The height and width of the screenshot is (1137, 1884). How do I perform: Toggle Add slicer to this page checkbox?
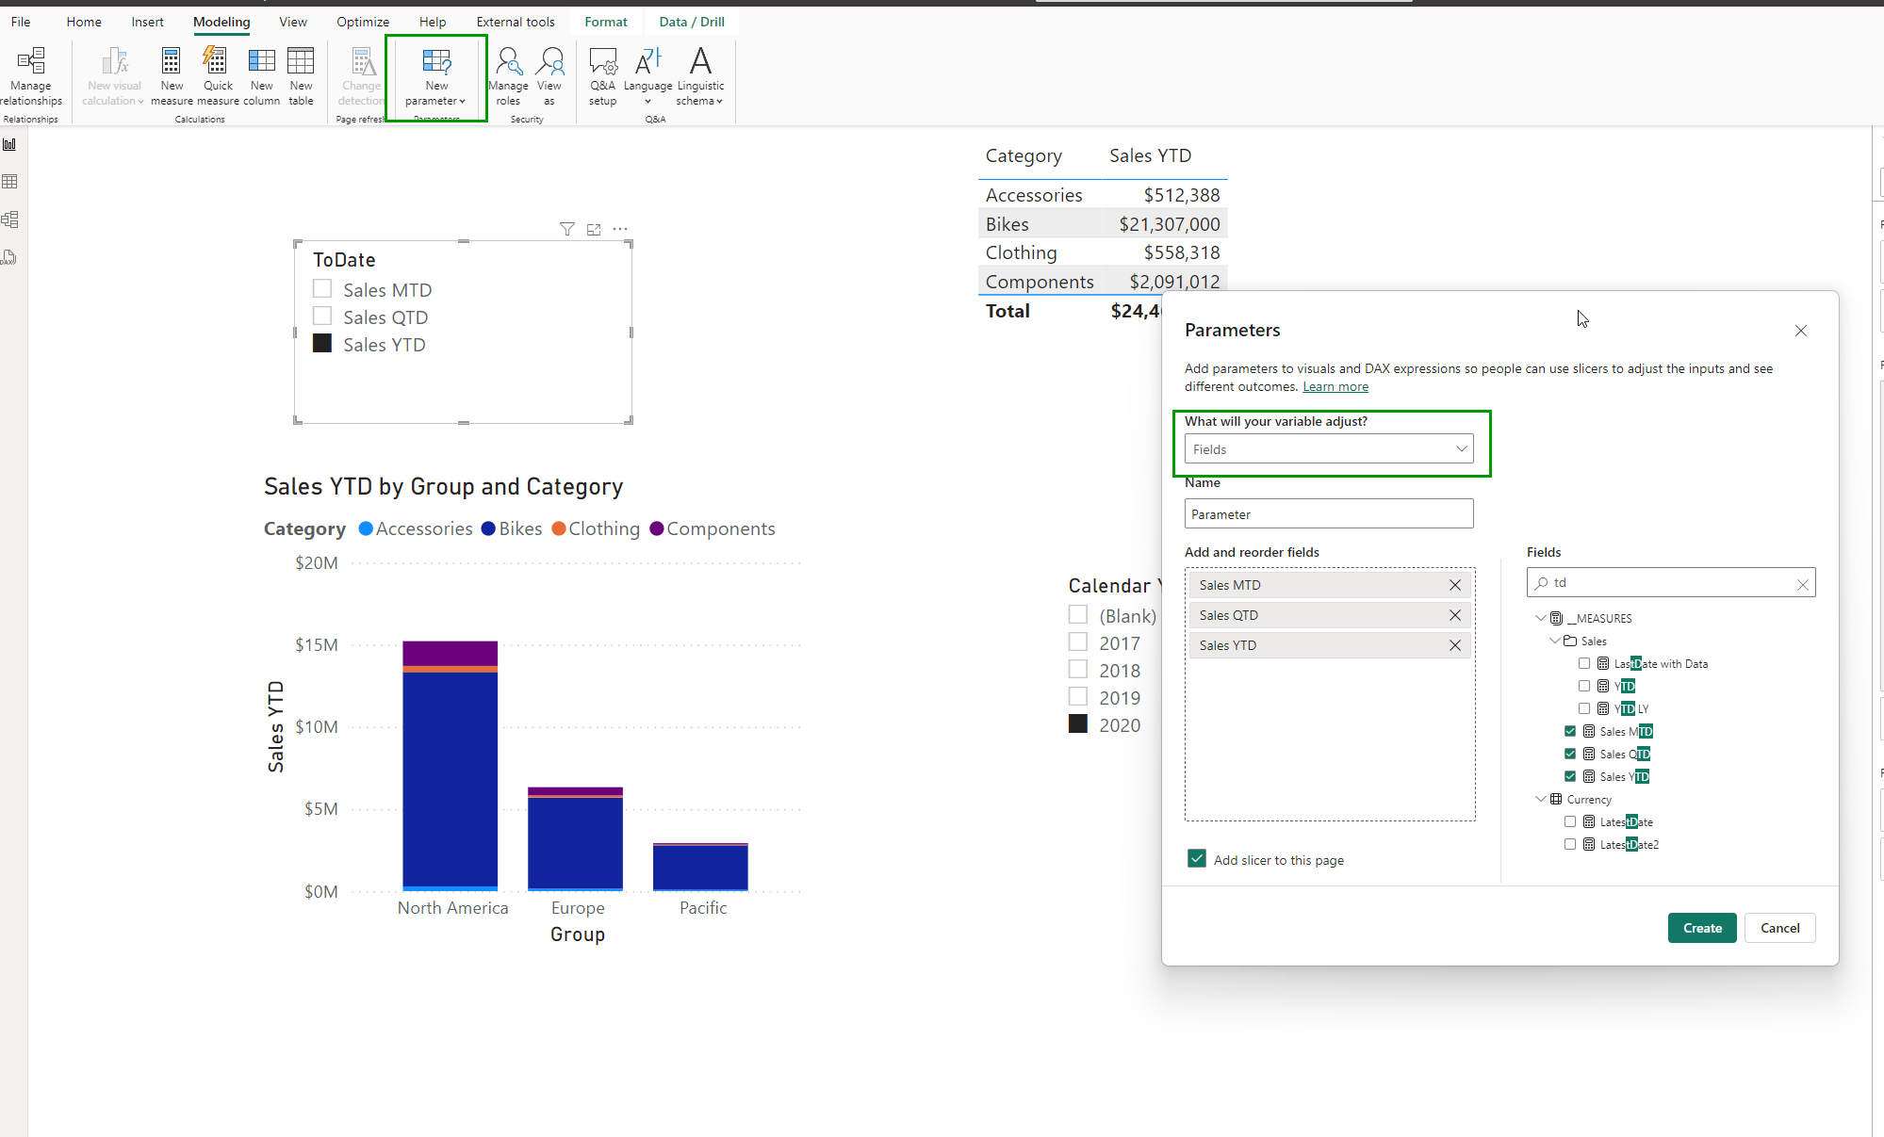pyautogui.click(x=1197, y=858)
